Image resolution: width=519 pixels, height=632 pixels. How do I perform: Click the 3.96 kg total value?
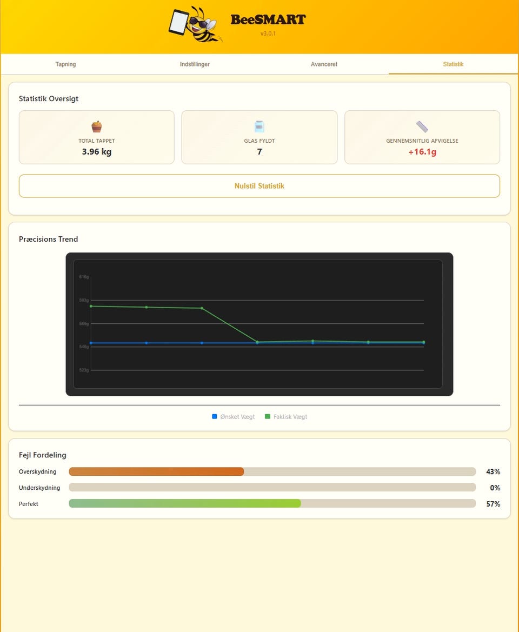[x=97, y=151]
